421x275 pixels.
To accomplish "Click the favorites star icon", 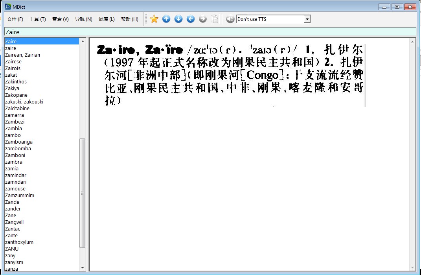I will tap(154, 19).
